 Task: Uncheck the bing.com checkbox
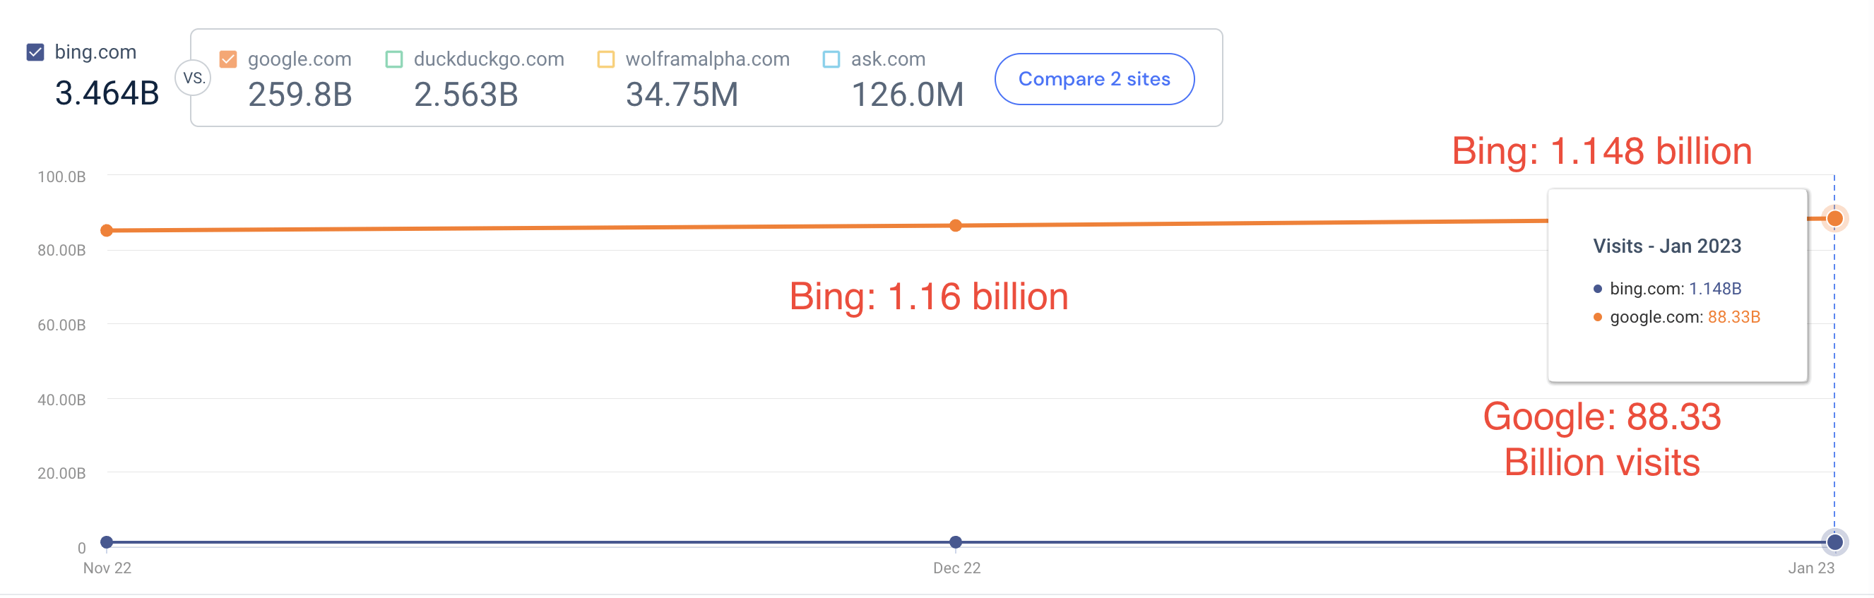click(x=35, y=52)
